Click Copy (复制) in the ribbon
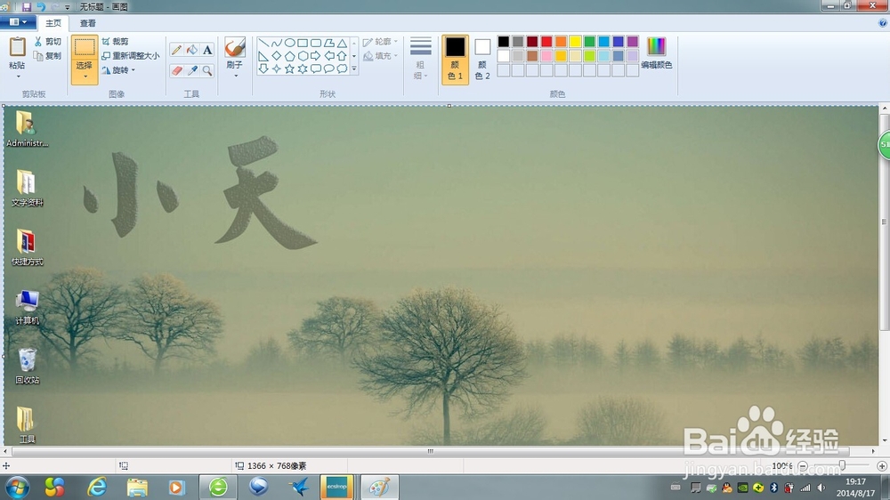890x500 pixels. click(x=48, y=56)
